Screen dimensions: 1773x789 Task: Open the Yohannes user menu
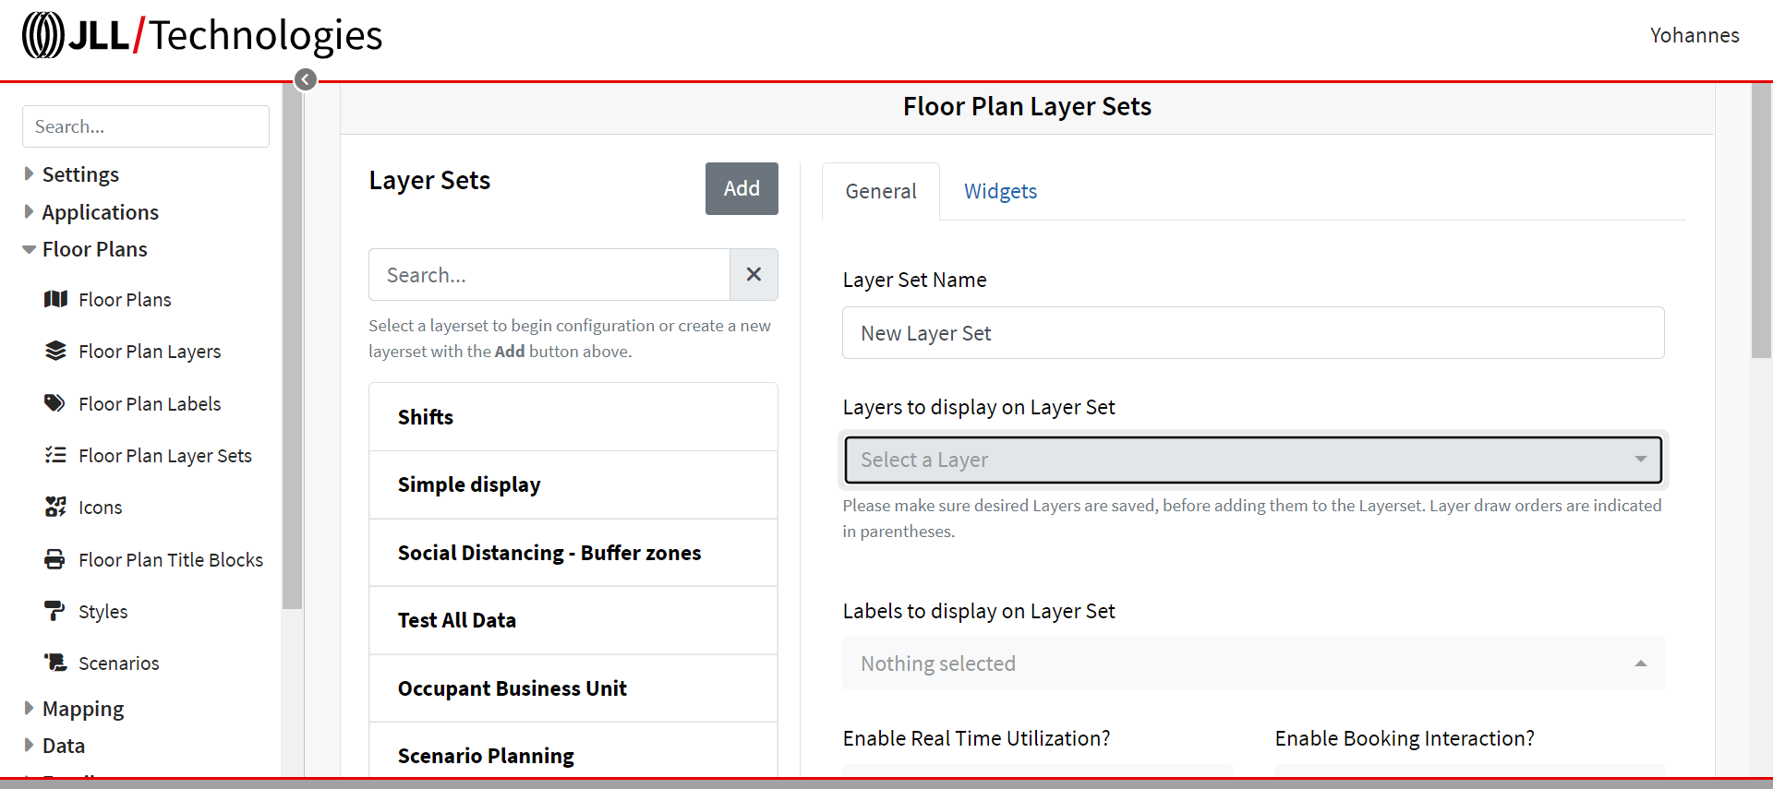pyautogui.click(x=1695, y=35)
